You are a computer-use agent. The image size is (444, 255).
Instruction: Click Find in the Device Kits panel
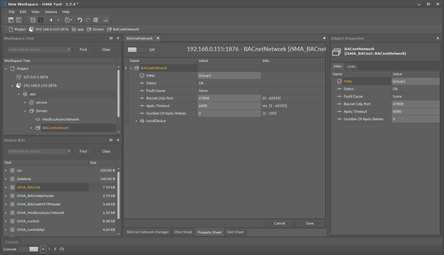pos(83,151)
